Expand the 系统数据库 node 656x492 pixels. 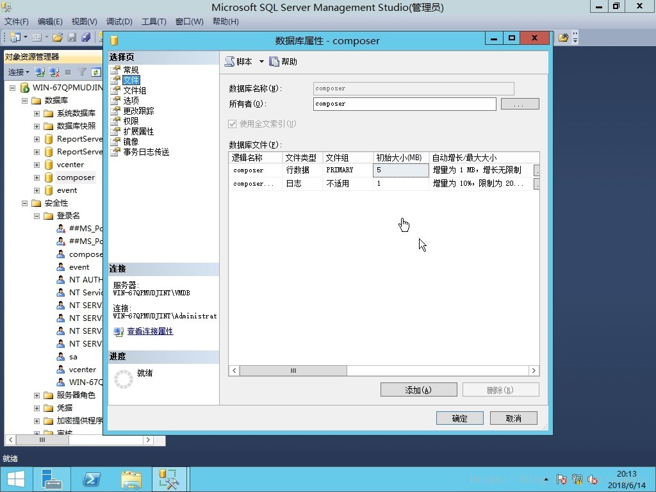[37, 113]
